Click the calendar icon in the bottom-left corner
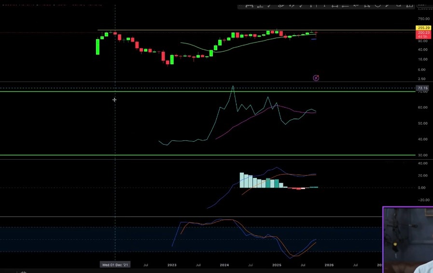Screen dimensions: 433x273 [23, 271]
